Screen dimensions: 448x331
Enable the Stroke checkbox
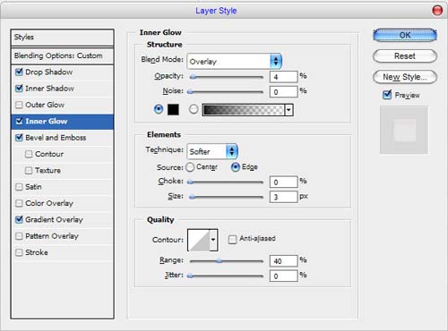(19, 252)
